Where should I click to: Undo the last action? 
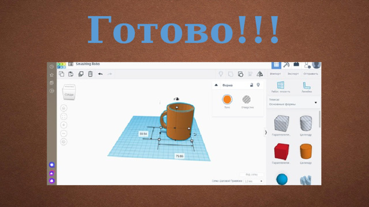click(100, 74)
